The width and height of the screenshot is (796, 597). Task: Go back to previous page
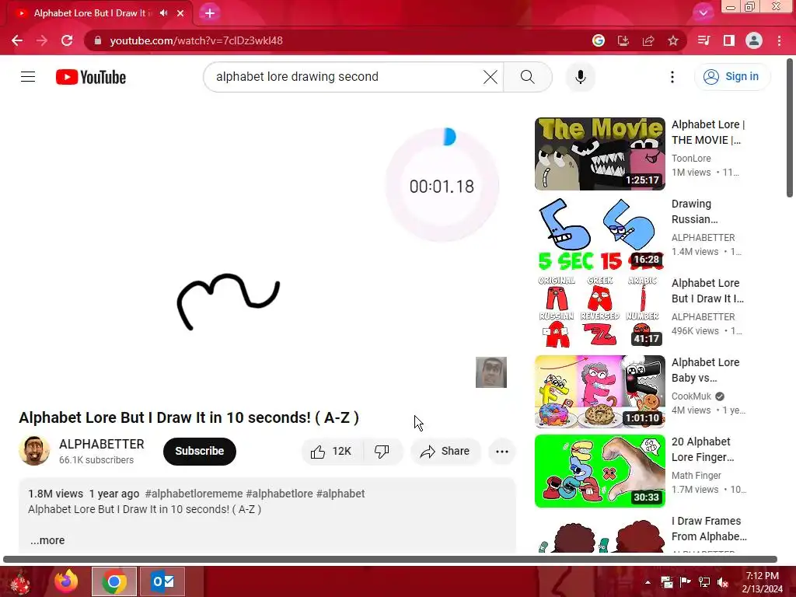click(17, 40)
